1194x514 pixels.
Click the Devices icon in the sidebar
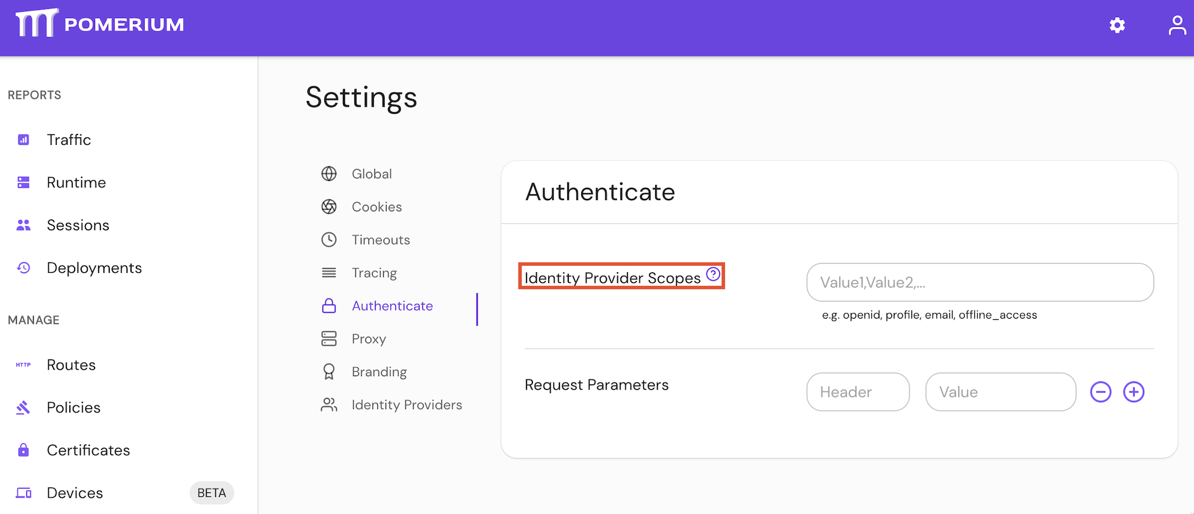point(23,493)
